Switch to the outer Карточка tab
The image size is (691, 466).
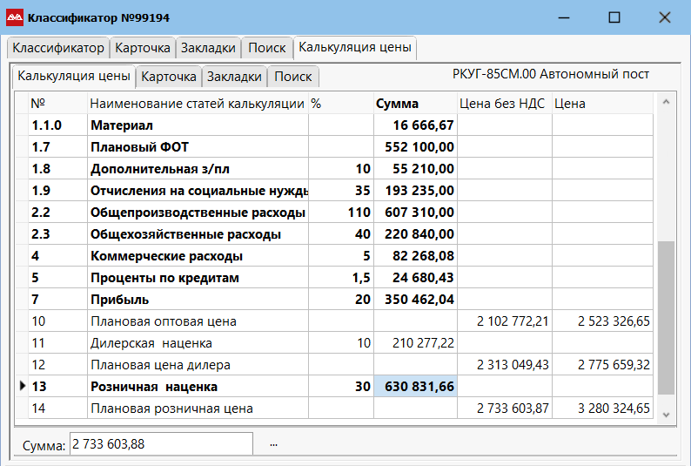coord(143,48)
